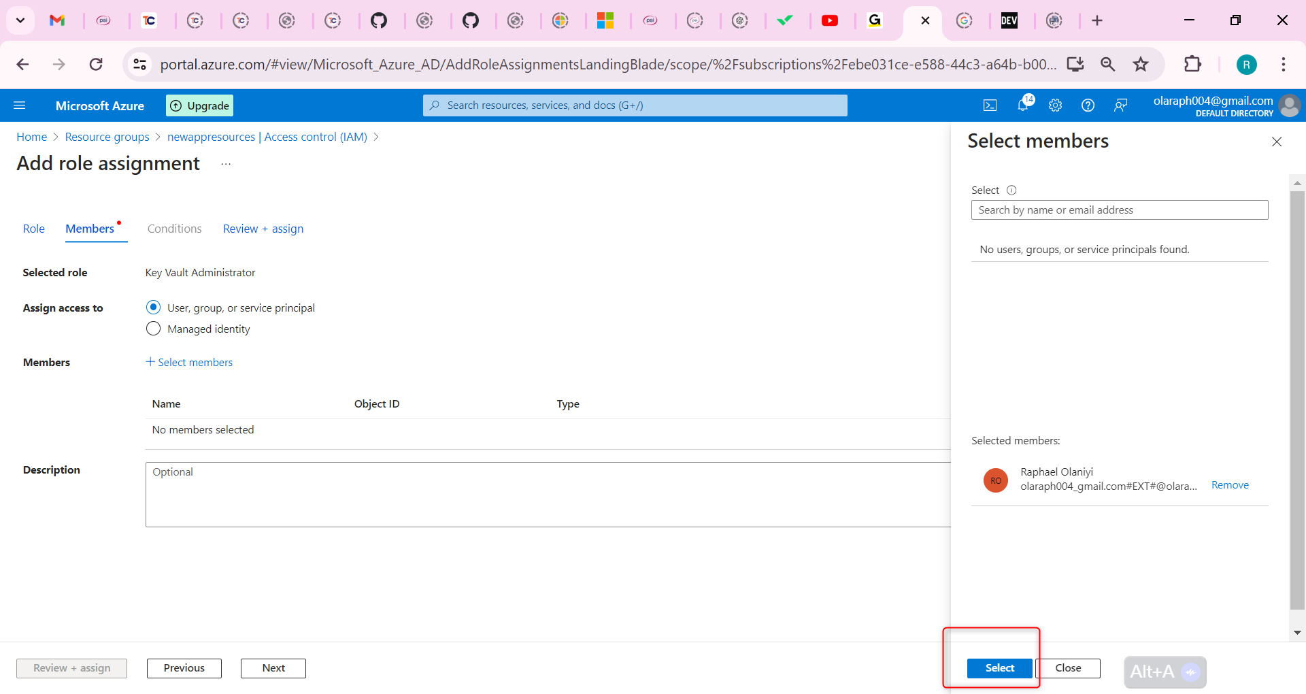The image size is (1306, 694).
Task: Open the Chrome extensions puzzle icon
Action: pos(1193,65)
